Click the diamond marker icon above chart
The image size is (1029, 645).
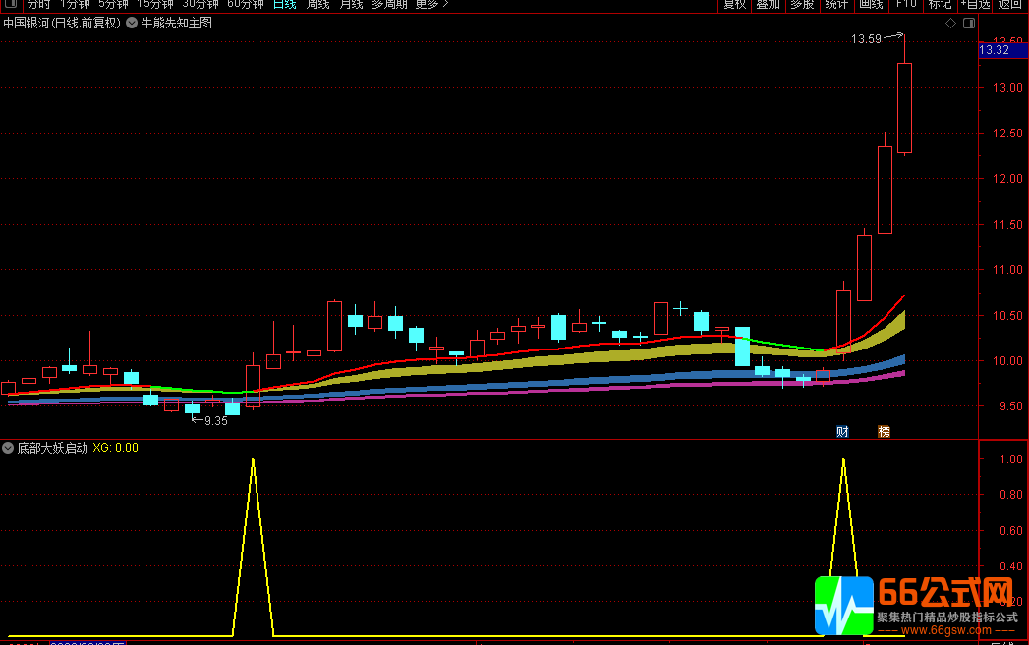coord(951,23)
